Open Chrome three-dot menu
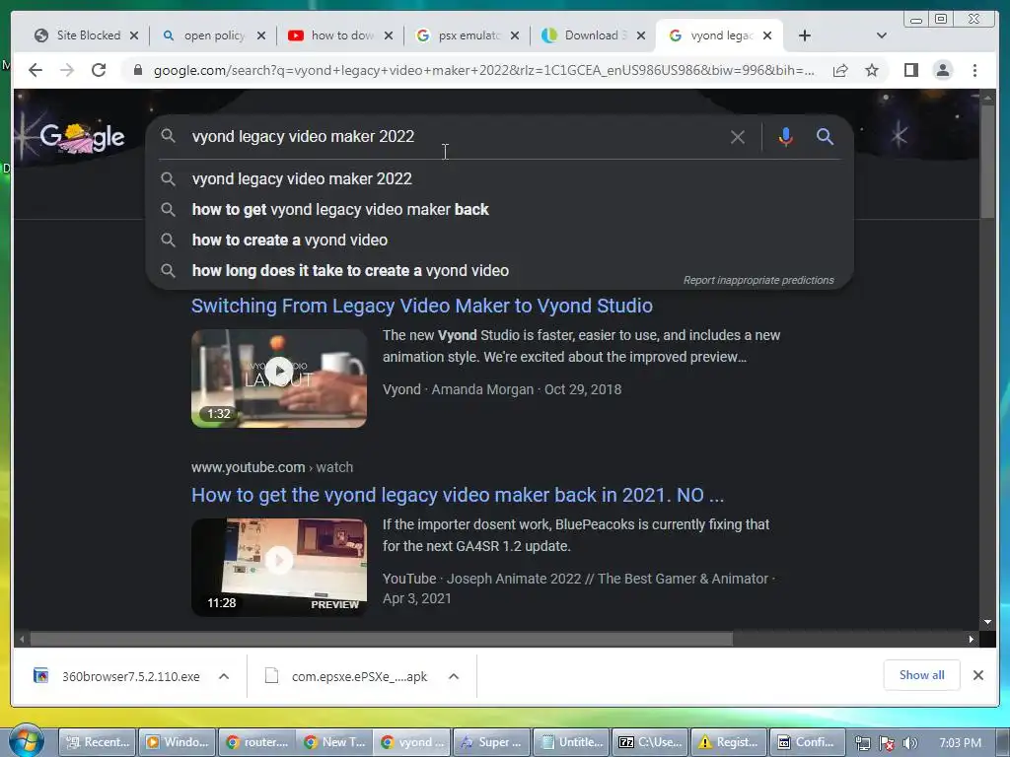 [974, 70]
